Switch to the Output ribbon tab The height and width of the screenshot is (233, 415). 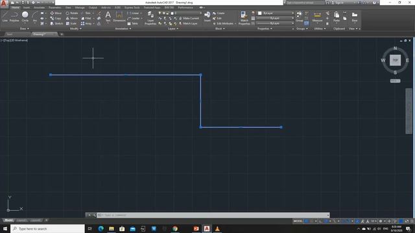coord(93,8)
